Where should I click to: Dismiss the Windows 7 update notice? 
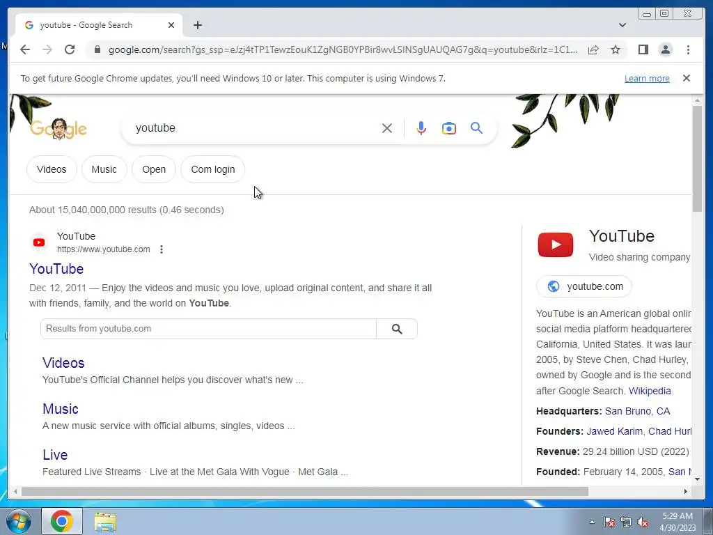click(x=687, y=78)
